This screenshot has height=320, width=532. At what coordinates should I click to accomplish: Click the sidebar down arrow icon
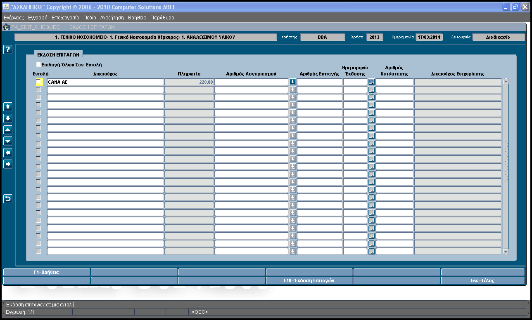[8, 118]
